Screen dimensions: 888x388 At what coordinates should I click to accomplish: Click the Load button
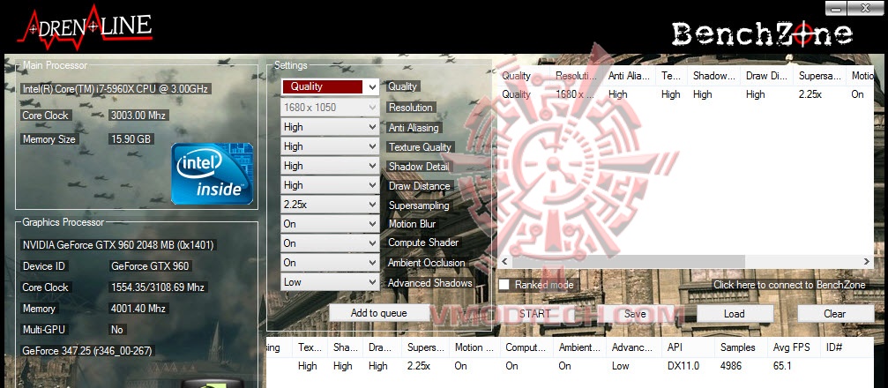(x=735, y=313)
